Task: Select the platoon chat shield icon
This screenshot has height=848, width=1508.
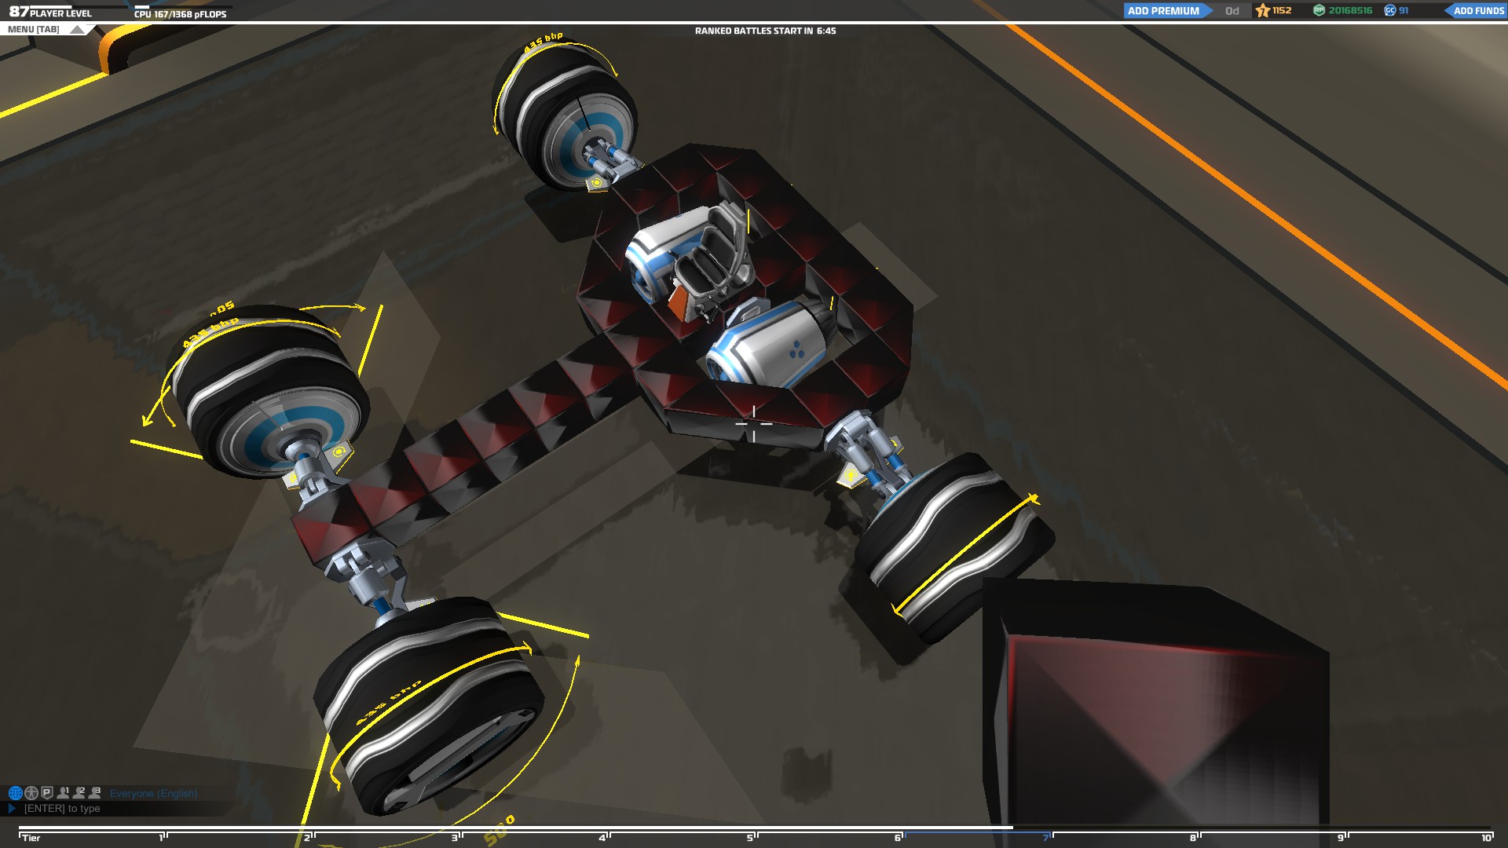Action: [x=47, y=793]
